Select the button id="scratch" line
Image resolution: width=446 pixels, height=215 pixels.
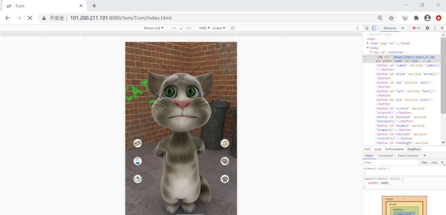pos(401,111)
